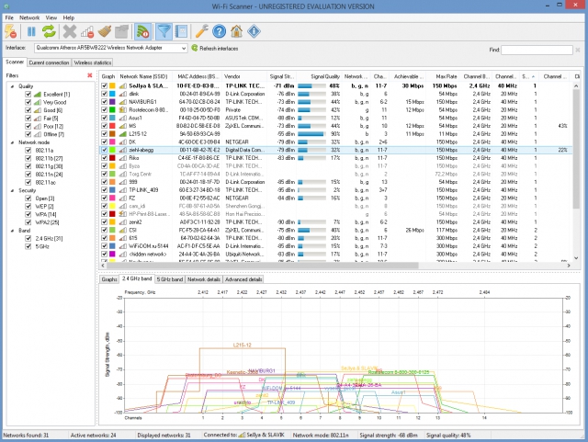Collapse the Quality filter group

[x=12, y=86]
